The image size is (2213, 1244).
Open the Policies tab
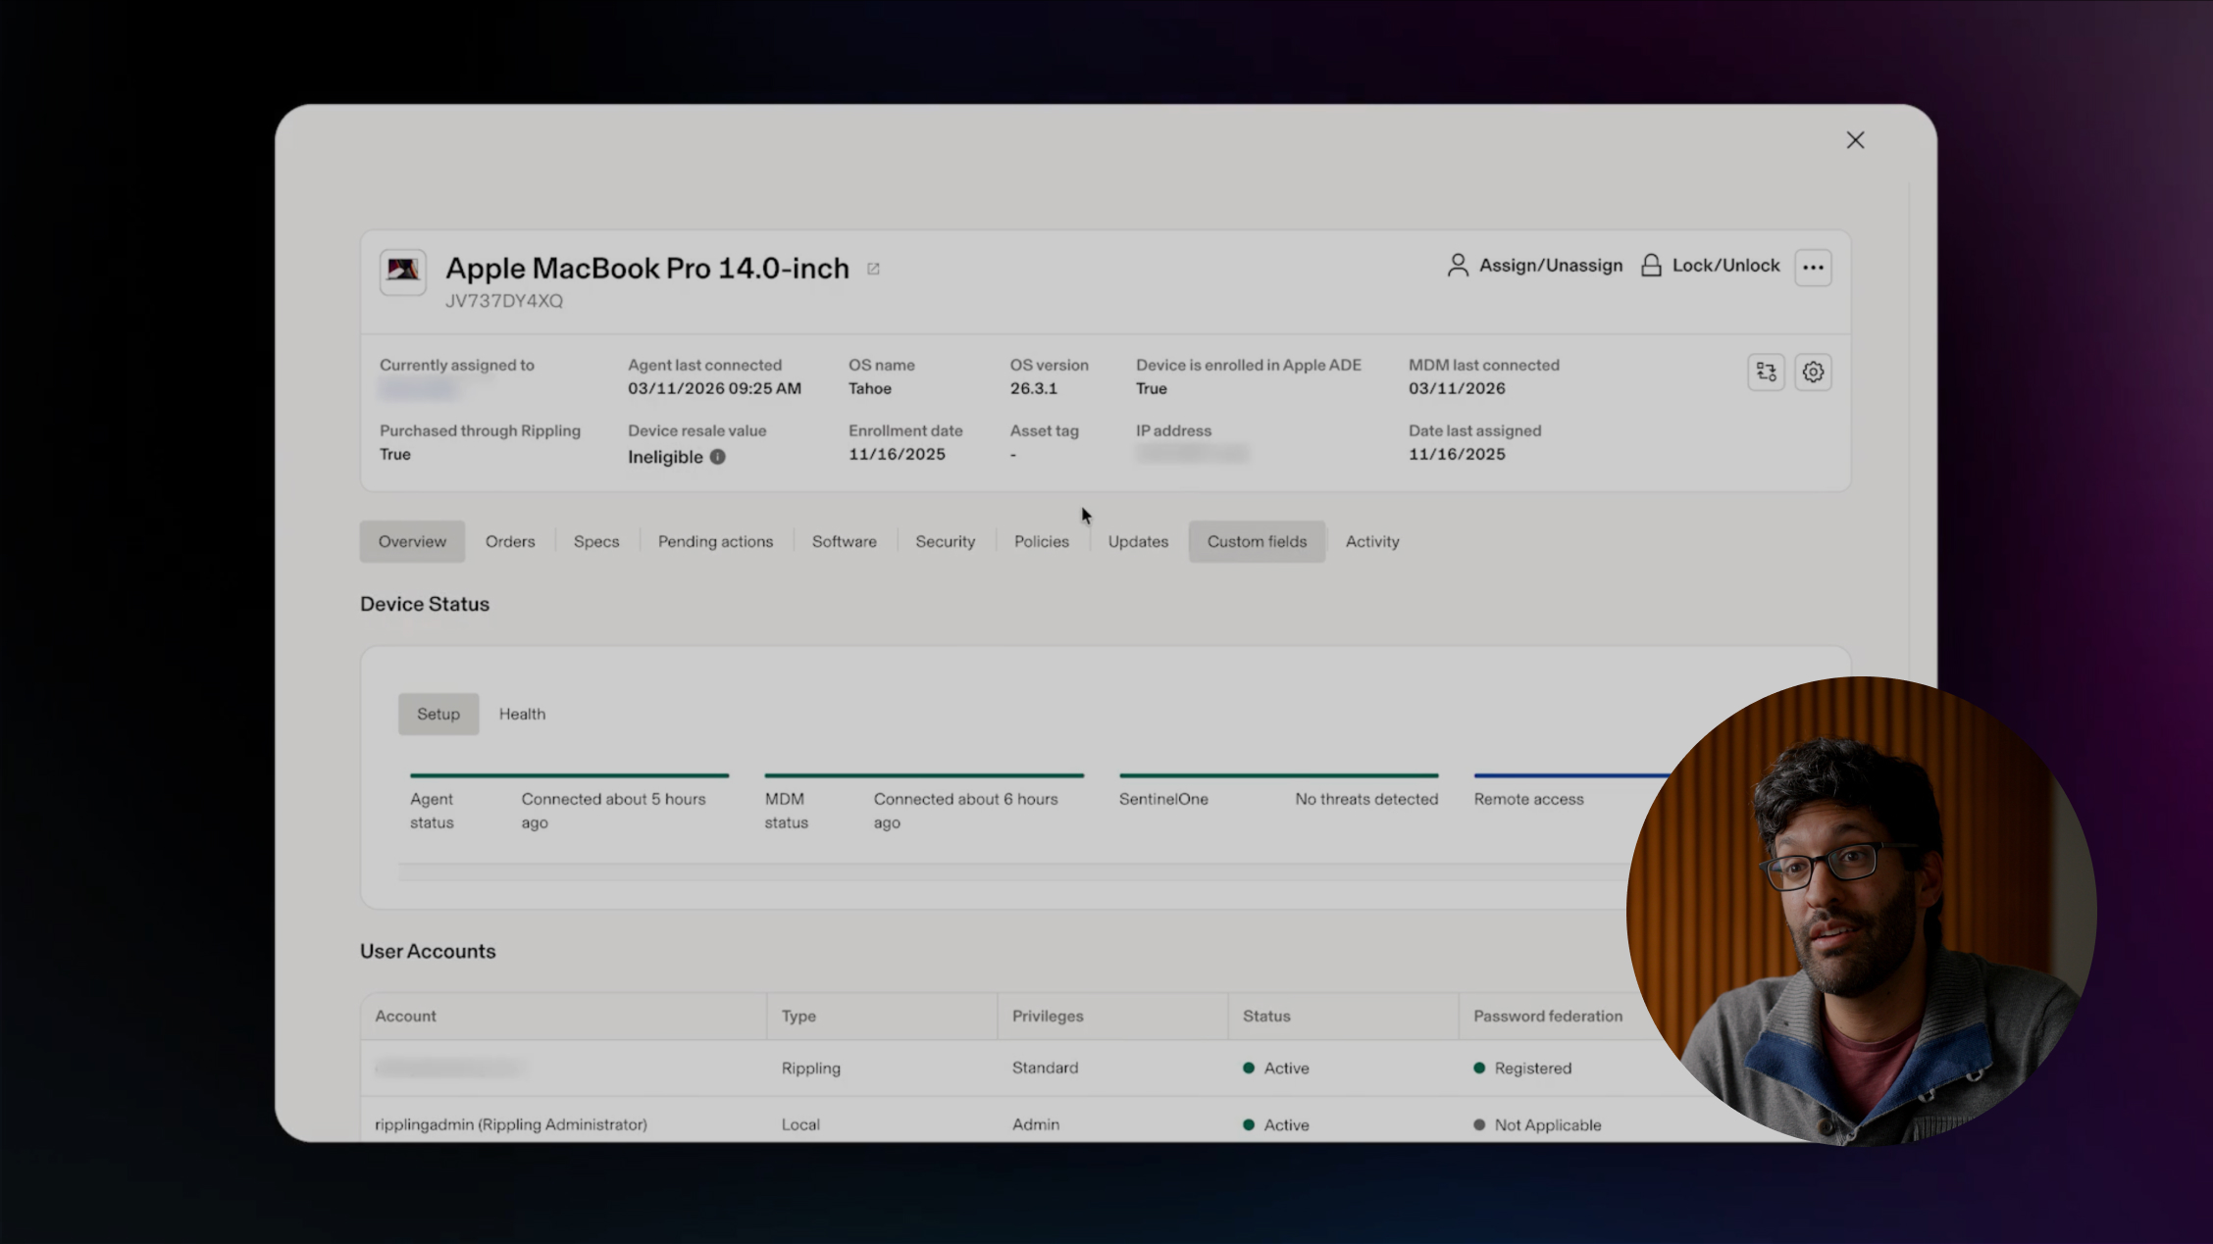tap(1041, 541)
